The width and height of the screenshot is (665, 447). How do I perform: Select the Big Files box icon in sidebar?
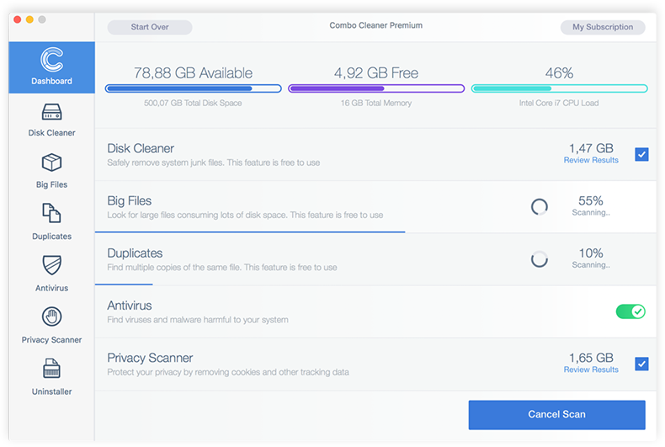pyautogui.click(x=51, y=162)
